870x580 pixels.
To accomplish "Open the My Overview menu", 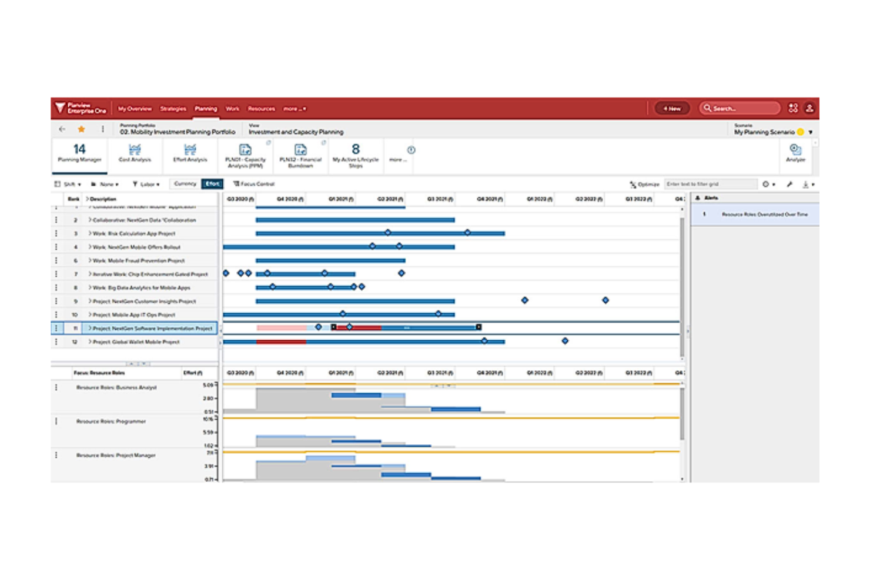I will [135, 109].
